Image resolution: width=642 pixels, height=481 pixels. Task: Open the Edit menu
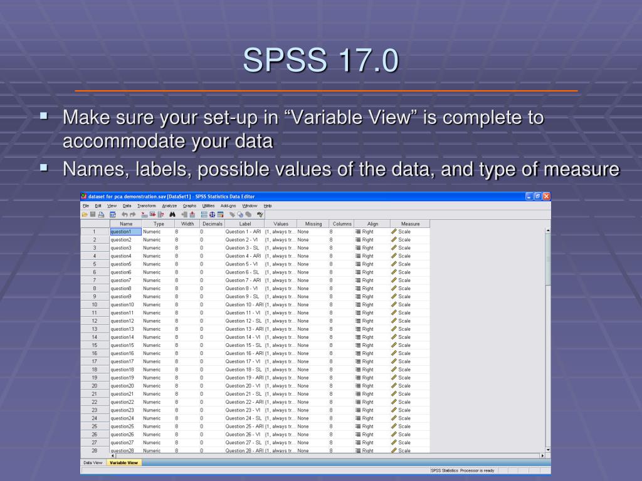coord(98,205)
